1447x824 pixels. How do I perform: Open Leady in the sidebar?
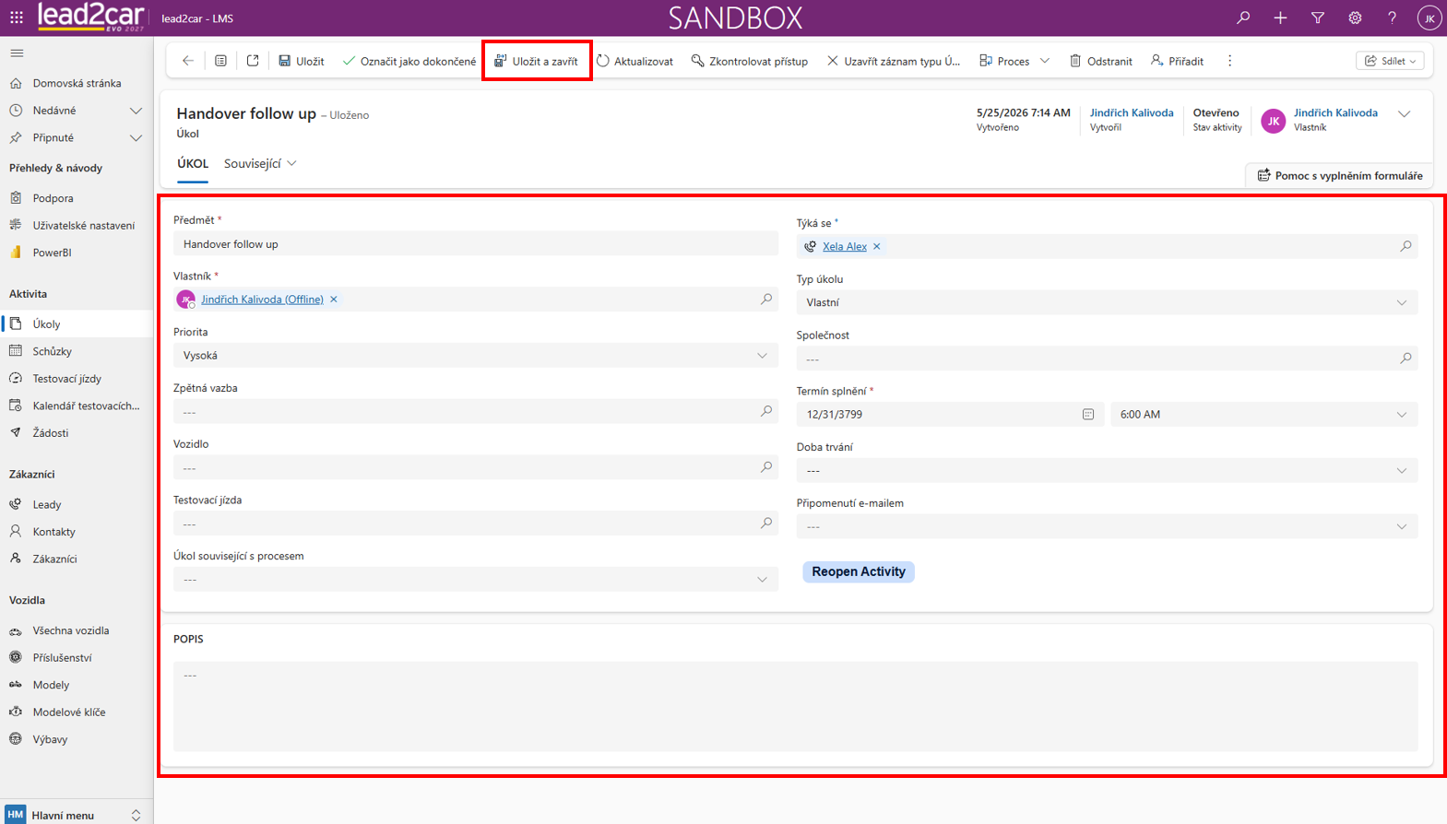[77, 505]
